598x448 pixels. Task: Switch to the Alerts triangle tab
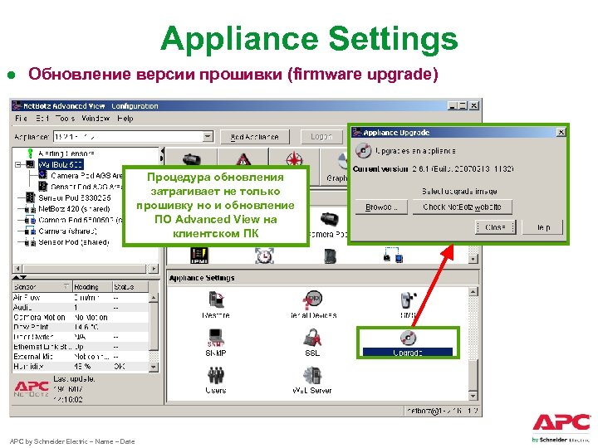point(243,158)
